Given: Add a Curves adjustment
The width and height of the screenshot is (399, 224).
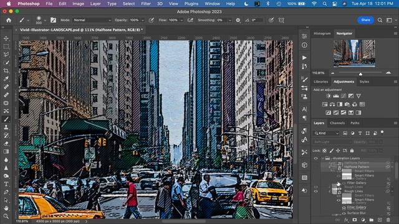Looking at the screenshot, I should [x=344, y=96].
